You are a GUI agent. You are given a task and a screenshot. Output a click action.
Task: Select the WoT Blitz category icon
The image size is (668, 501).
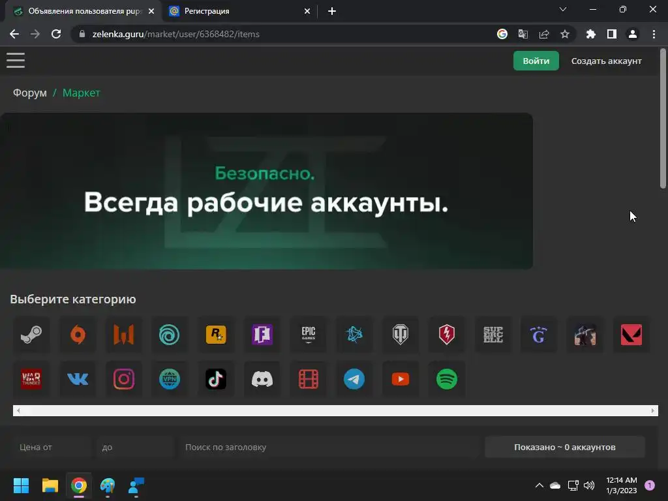pos(446,335)
